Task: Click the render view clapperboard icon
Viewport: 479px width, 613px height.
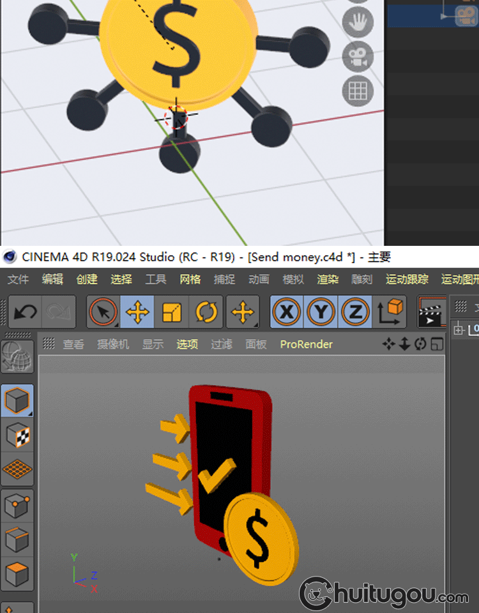Action: [432, 312]
